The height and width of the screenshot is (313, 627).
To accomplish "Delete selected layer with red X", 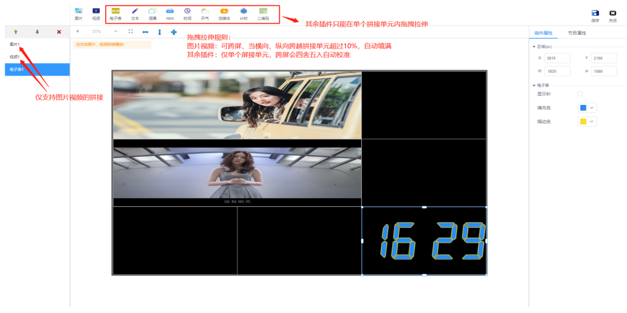I will (x=59, y=31).
